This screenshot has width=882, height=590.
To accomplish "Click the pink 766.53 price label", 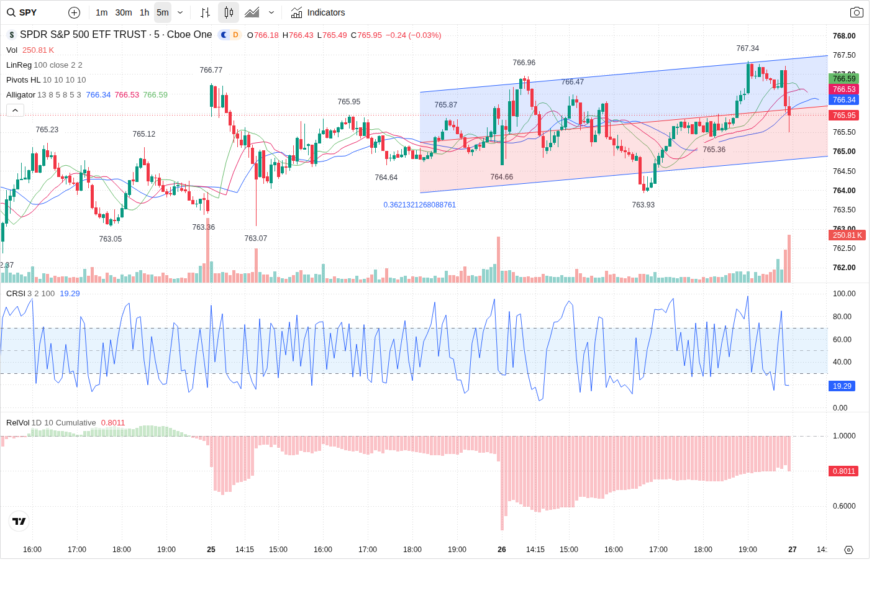I will point(844,89).
